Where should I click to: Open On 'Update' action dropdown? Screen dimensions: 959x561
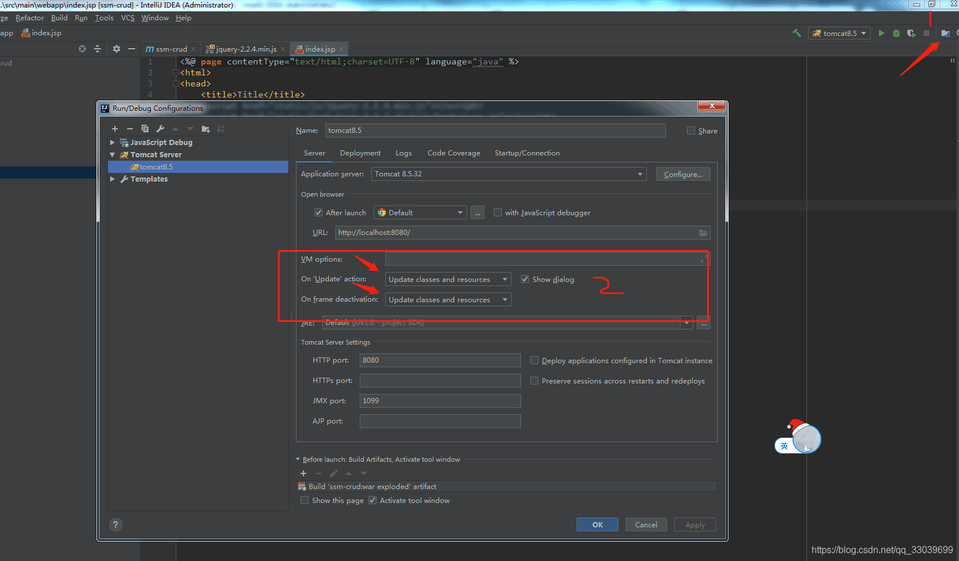(448, 279)
